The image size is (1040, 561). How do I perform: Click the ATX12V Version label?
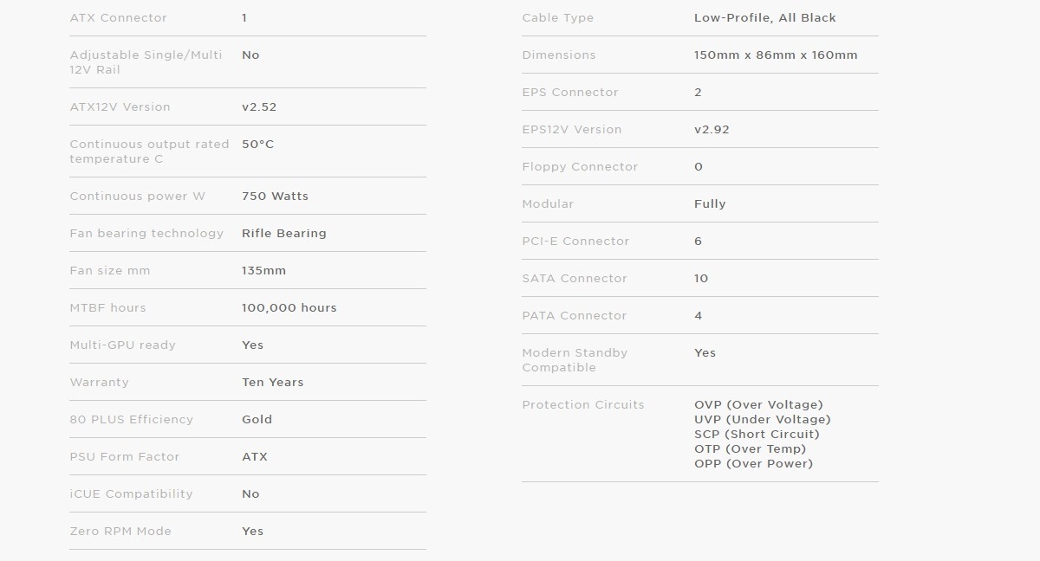click(120, 106)
